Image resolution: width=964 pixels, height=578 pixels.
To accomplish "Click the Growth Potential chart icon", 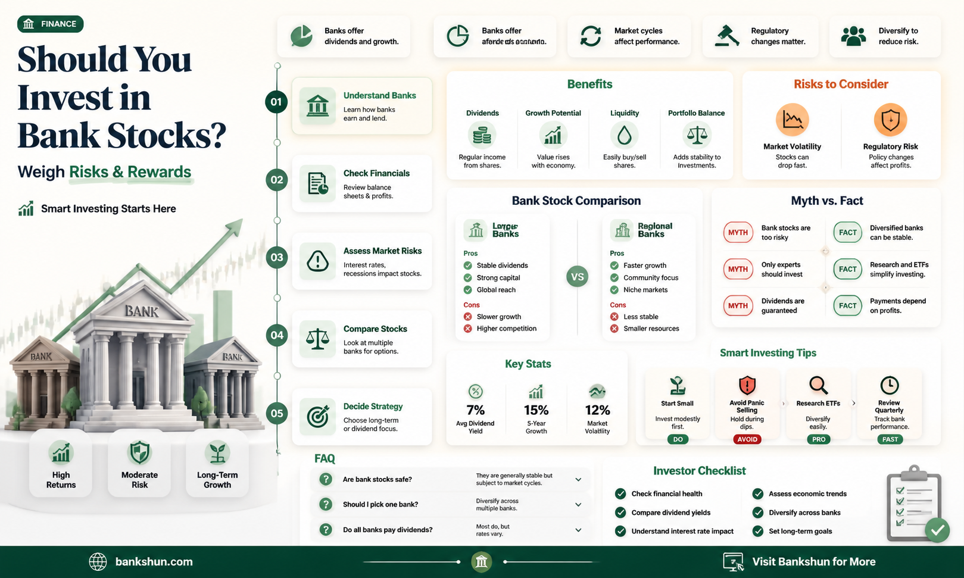I will click(x=553, y=136).
